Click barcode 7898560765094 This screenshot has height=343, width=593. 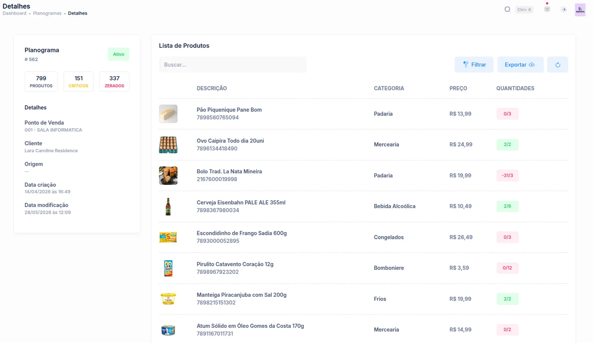click(218, 118)
